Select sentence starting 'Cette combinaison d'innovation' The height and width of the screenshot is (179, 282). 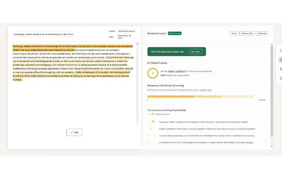[x=208, y=129]
